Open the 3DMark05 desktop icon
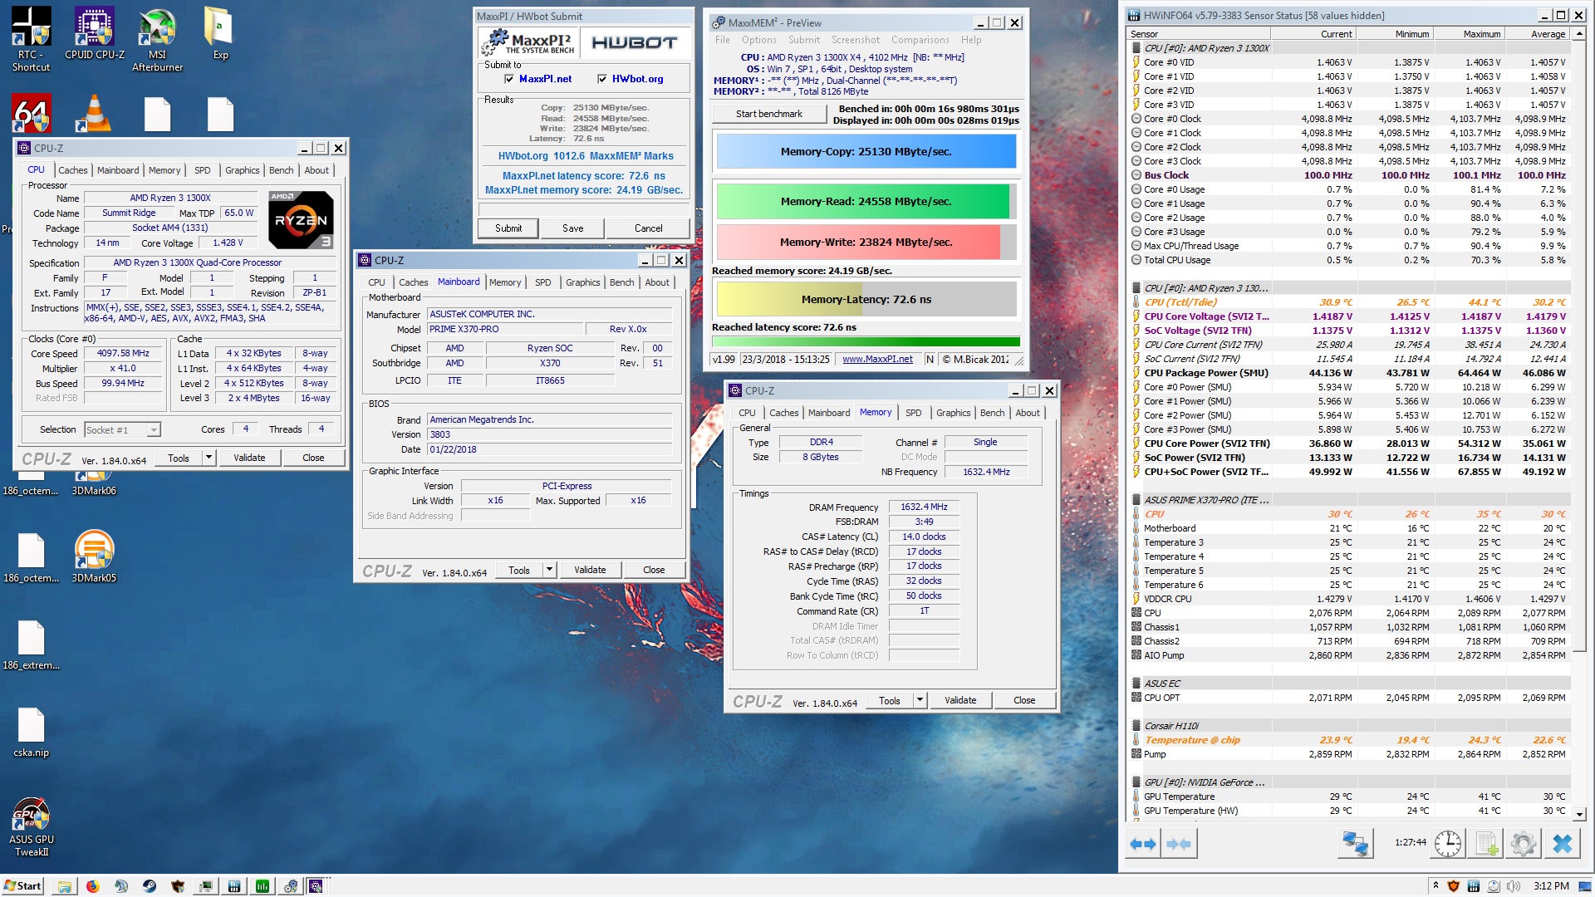The width and height of the screenshot is (1595, 897). tap(94, 556)
